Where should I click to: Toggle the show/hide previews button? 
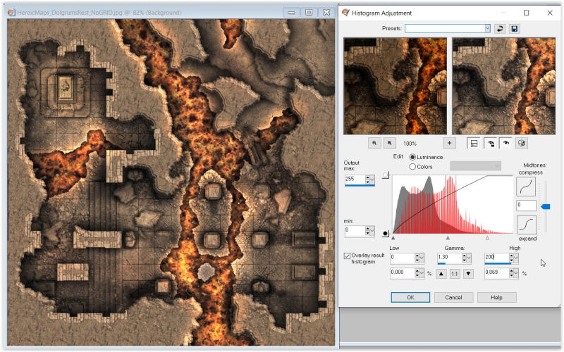[x=474, y=143]
